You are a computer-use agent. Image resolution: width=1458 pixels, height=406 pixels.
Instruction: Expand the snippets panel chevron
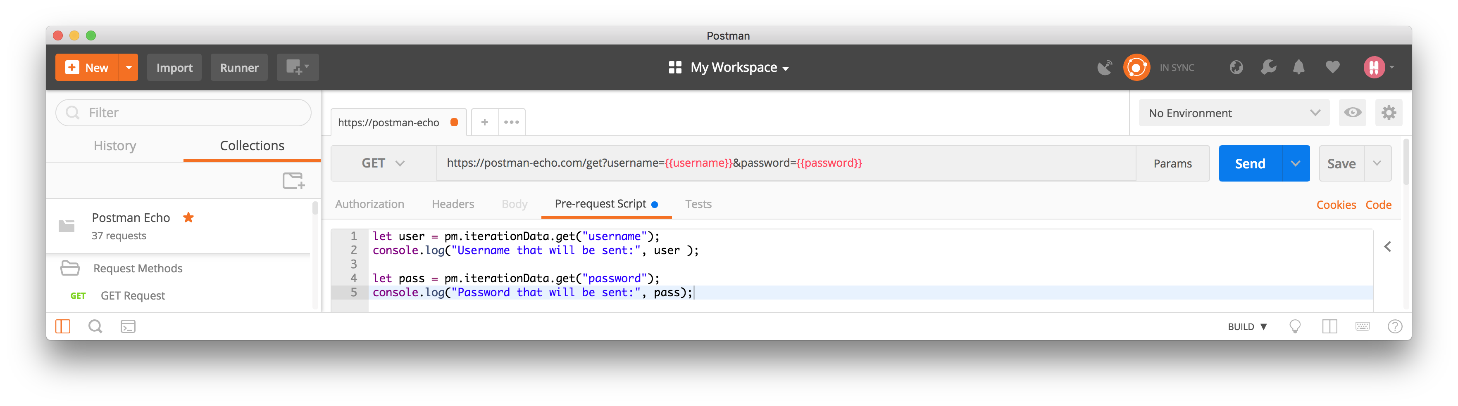point(1388,247)
